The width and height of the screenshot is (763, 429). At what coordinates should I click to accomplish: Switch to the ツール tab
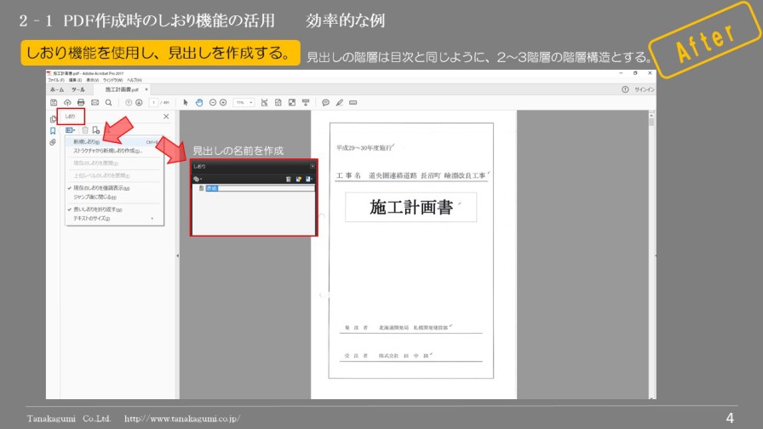pos(77,89)
